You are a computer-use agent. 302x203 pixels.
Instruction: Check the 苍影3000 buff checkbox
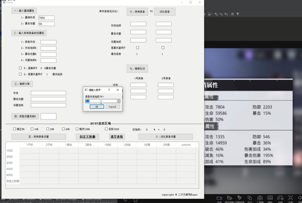[x=106, y=129]
